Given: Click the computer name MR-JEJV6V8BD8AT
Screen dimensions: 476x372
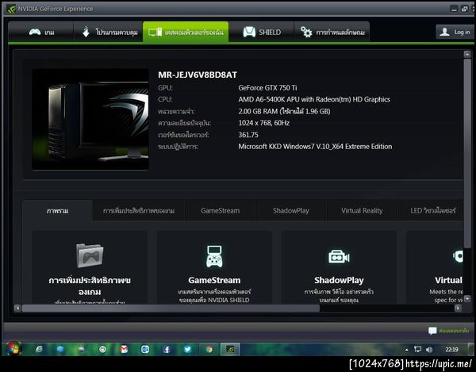Looking at the screenshot, I should [198, 75].
